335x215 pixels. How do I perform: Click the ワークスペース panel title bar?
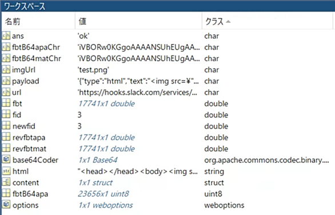point(167,6)
